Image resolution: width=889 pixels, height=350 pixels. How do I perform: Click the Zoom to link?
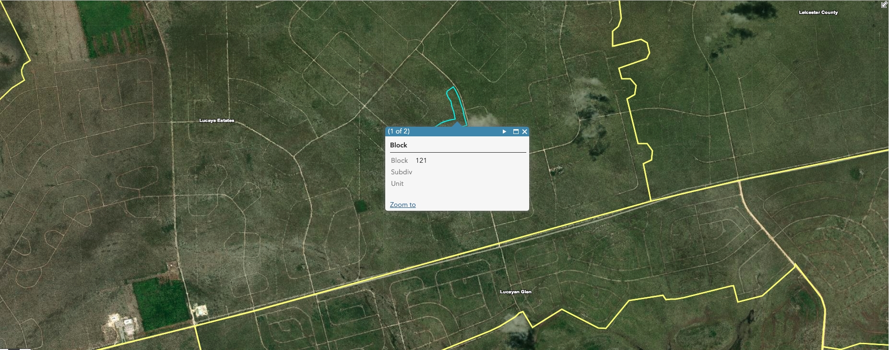point(403,205)
